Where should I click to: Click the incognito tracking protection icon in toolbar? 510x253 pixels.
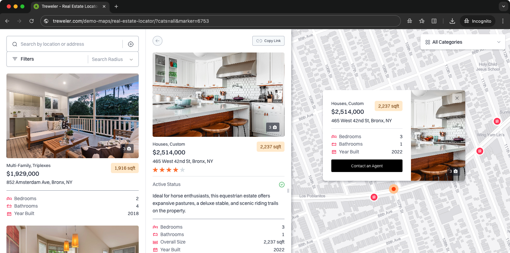click(x=410, y=21)
